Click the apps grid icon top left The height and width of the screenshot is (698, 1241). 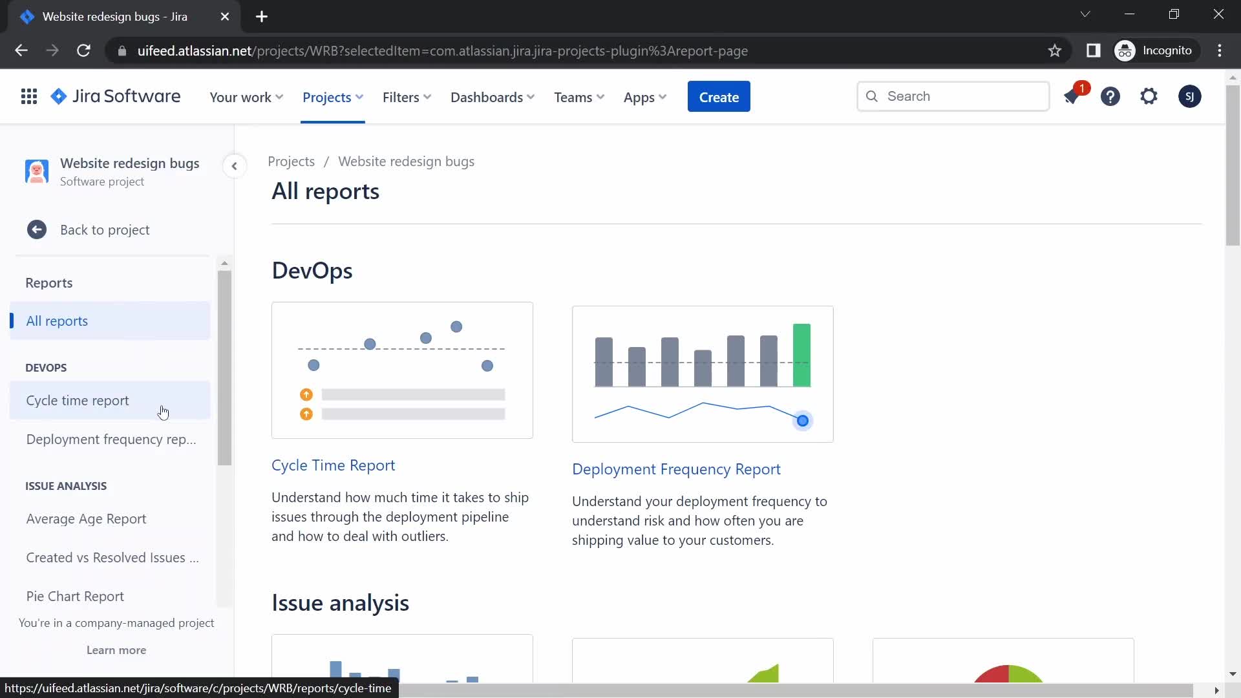point(28,96)
